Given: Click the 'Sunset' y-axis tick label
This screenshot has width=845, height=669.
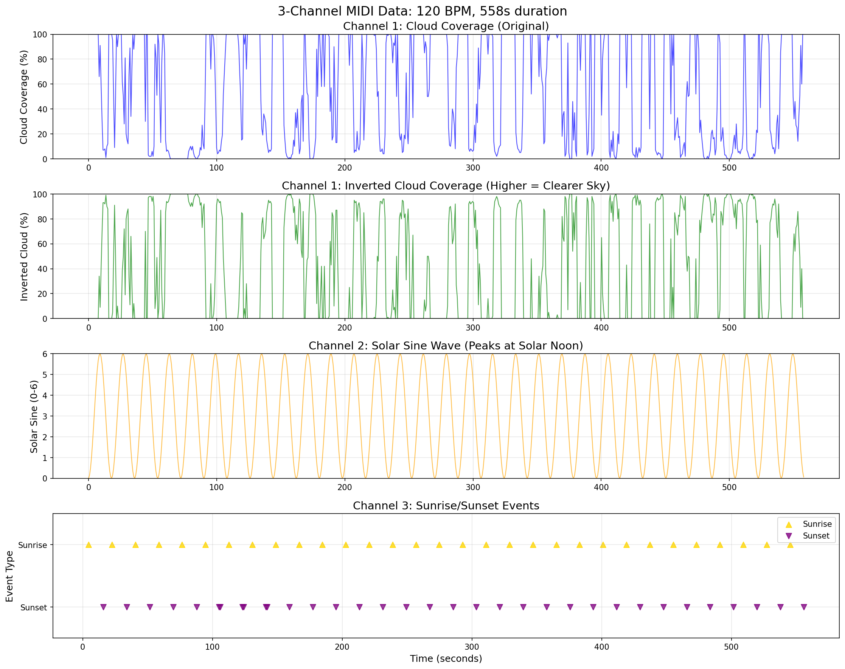Looking at the screenshot, I should 34,607.
